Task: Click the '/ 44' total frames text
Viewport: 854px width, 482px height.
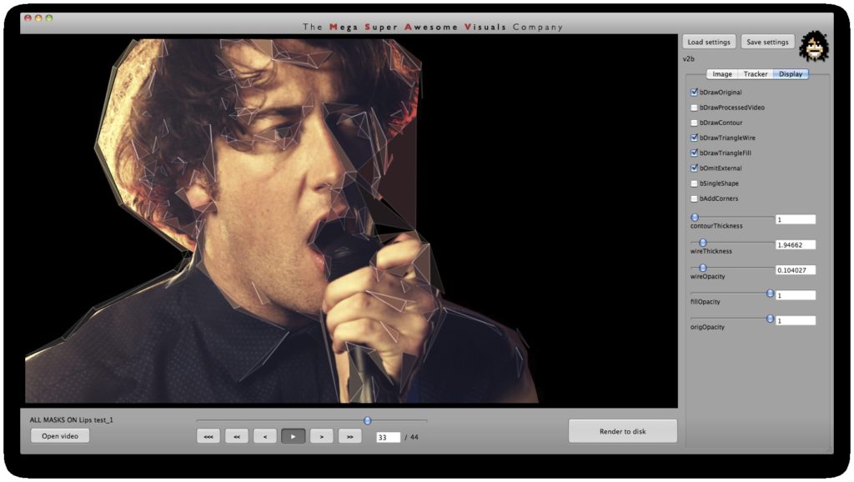Action: [x=412, y=437]
